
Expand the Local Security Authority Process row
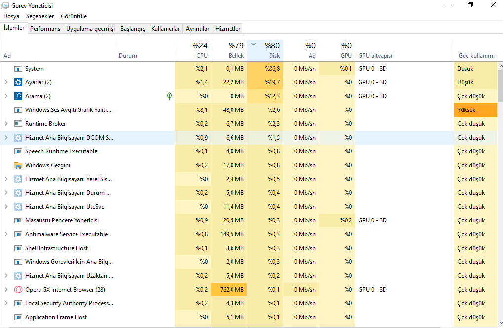click(x=6, y=303)
